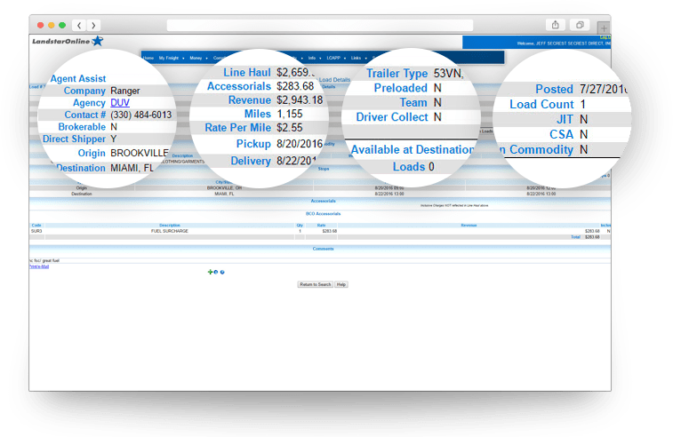Select the SUR3 code cell

pos(36,231)
